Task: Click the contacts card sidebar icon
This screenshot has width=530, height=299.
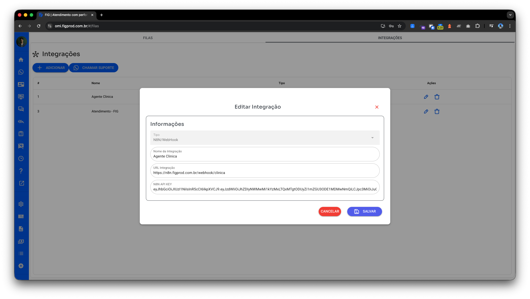Action: point(21,84)
